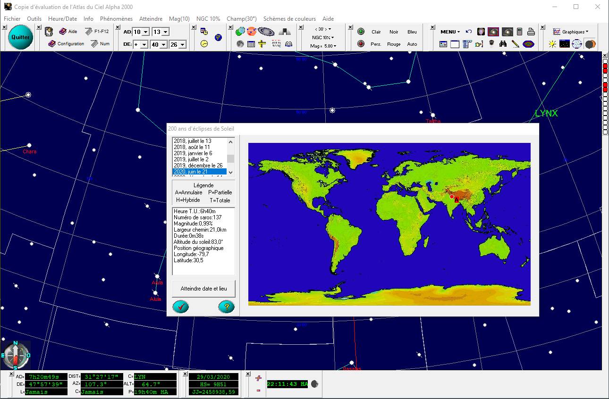
Task: Select the Rouge color scheme
Action: coord(394,44)
